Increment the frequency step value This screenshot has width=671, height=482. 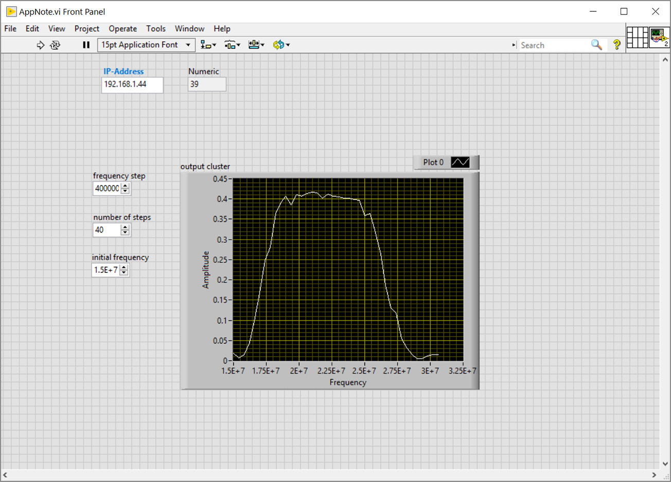tap(125, 186)
